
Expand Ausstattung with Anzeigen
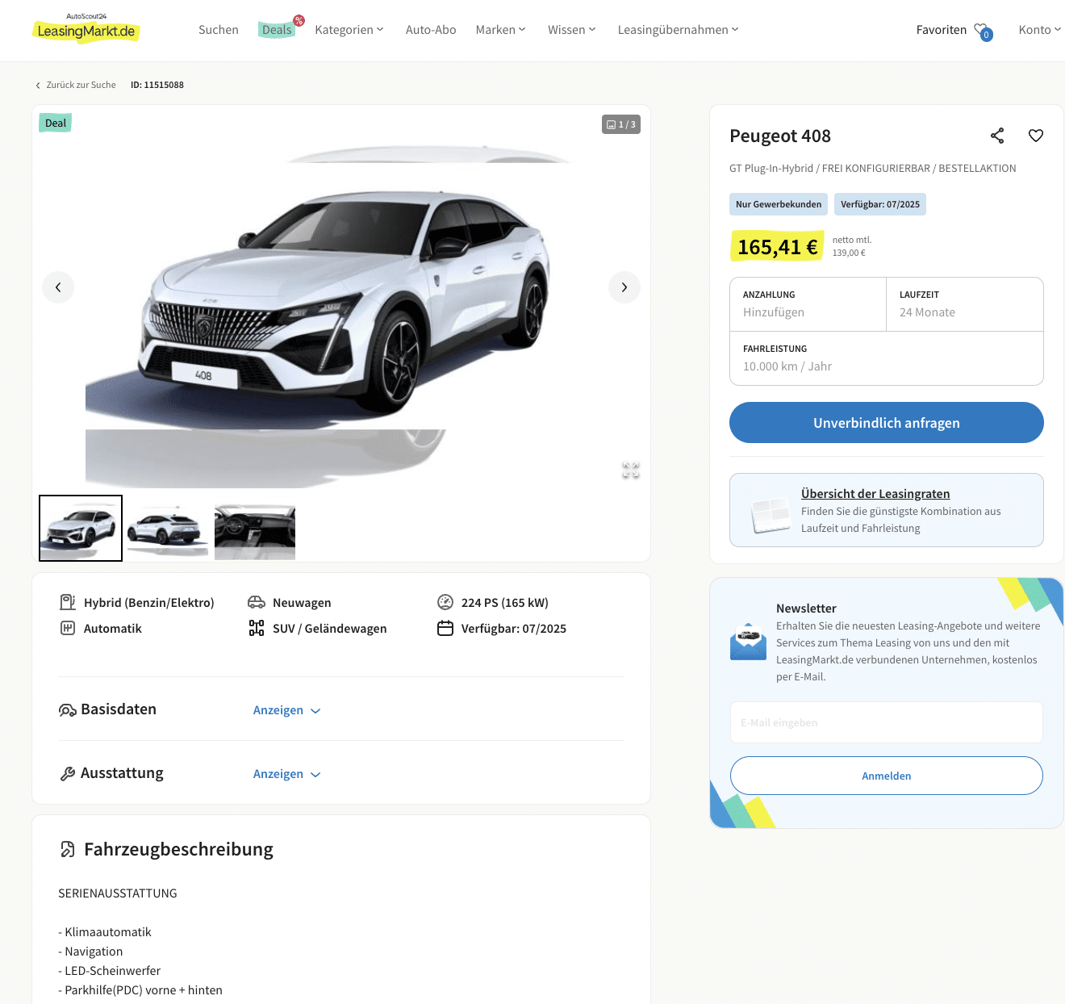tap(286, 774)
